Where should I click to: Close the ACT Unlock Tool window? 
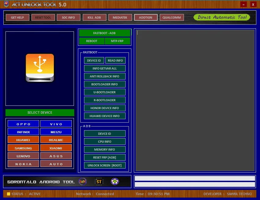pyautogui.click(x=253, y=5)
